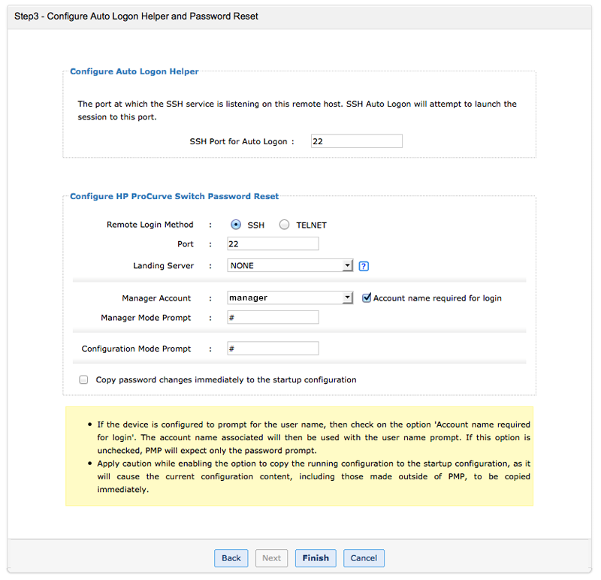
Task: Open the Landing Server dropdown
Action: 346,265
